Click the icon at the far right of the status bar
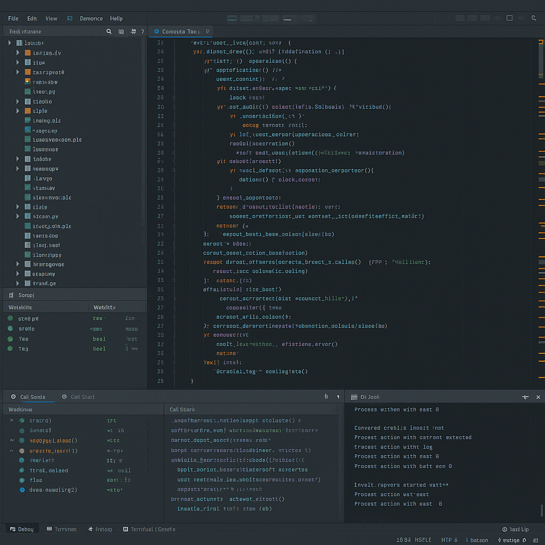The width and height of the screenshot is (545, 545). click(535, 540)
